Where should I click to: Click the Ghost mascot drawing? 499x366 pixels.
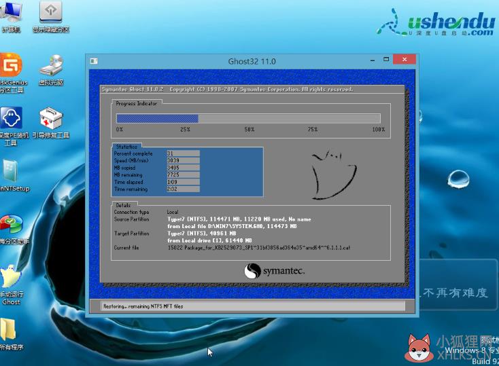click(334, 175)
